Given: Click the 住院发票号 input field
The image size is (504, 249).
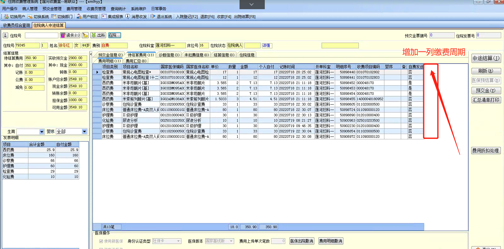Looking at the screenshot, I should [x=489, y=35].
